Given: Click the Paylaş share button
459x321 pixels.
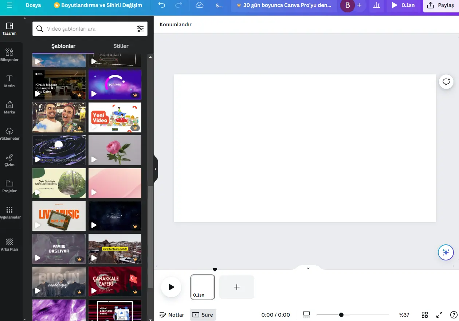Looking at the screenshot, I should [x=441, y=5].
